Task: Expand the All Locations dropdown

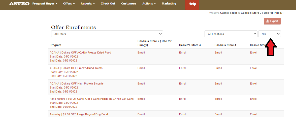Action: coord(231,34)
